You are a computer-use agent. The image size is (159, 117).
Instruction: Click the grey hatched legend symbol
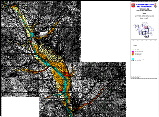click(x=133, y=61)
